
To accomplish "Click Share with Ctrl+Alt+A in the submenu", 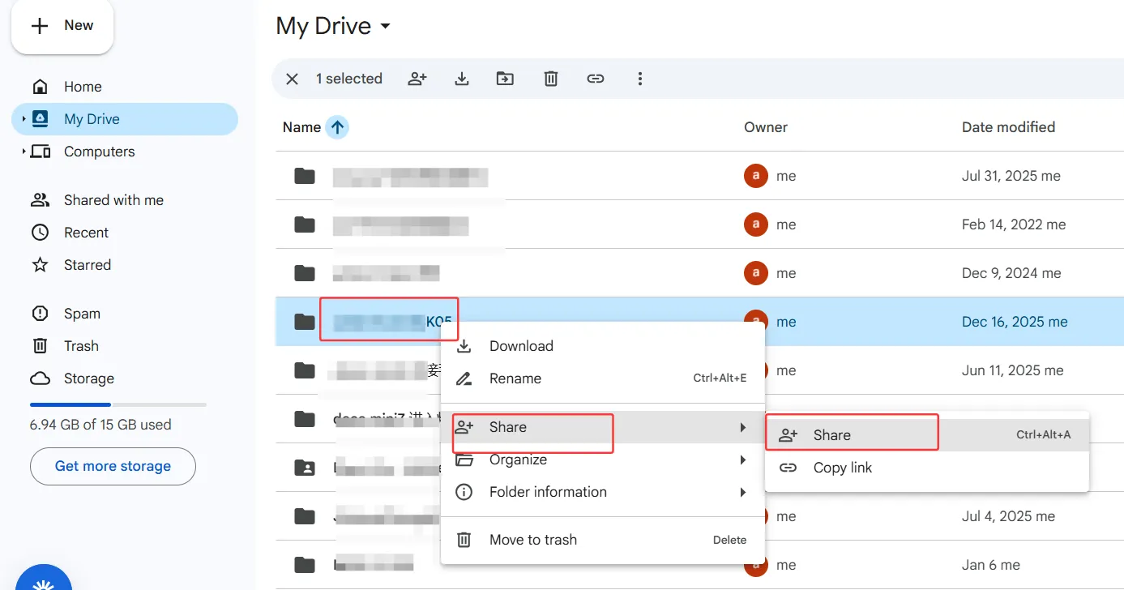I will coord(927,435).
